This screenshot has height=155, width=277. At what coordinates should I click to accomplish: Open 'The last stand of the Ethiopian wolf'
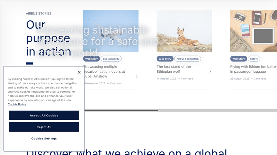[174, 69]
